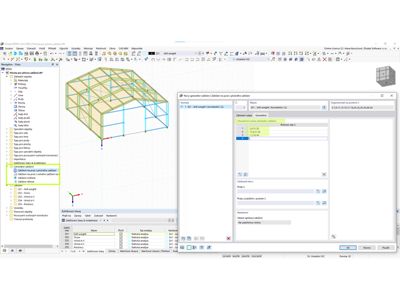Click empty row 4 cell in Rohové uzly table

click(x=288, y=138)
